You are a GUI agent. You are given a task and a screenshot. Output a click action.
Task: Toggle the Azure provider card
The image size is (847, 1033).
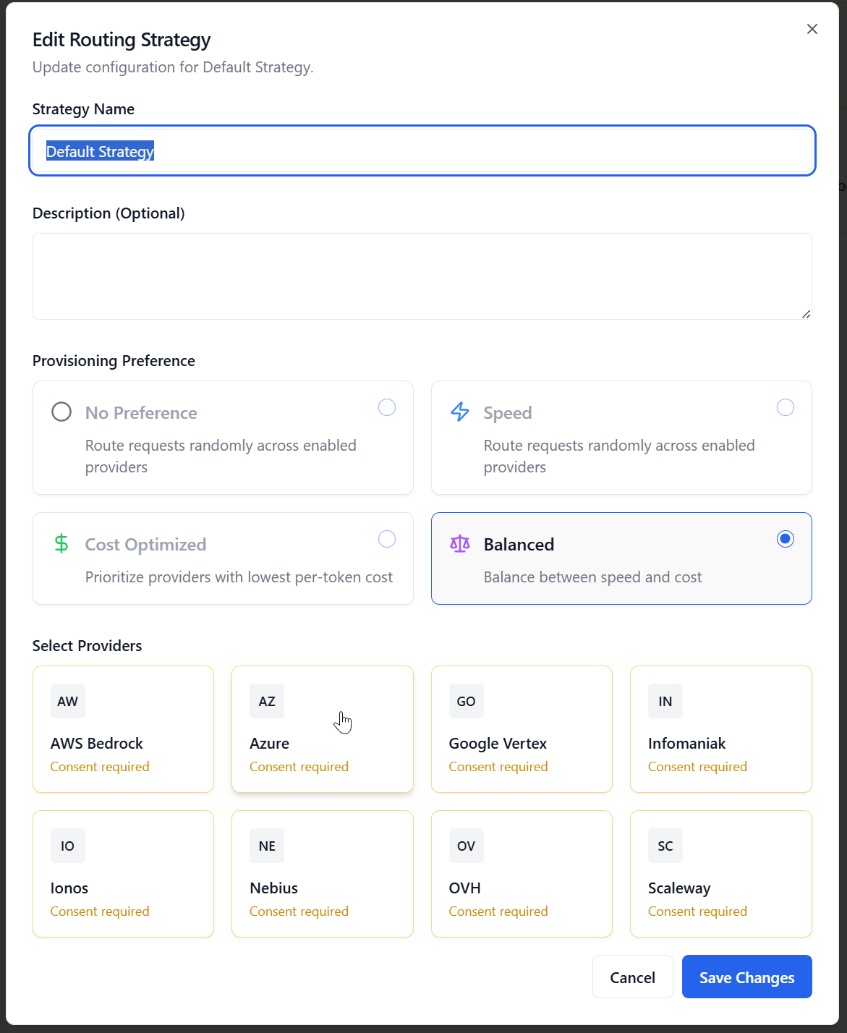323,729
